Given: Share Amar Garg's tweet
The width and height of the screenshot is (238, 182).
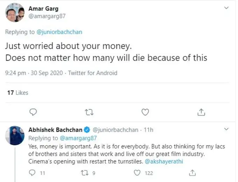Looking at the screenshot, I should [x=201, y=112].
